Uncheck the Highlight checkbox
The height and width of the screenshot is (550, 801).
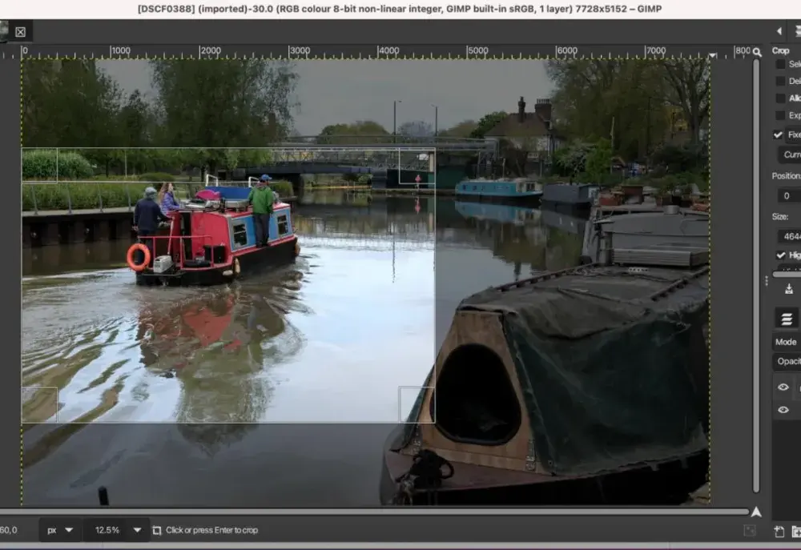[780, 255]
